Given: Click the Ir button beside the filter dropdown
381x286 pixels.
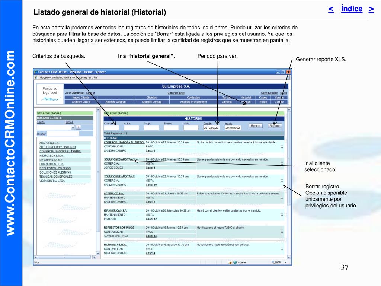Looking at the screenshot, I should coord(79,127).
